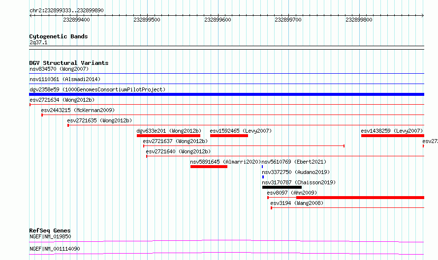Screen dimensions: 438x260
Task: Open dgv633e201 (Wong2012b) label
Action: pos(169,131)
